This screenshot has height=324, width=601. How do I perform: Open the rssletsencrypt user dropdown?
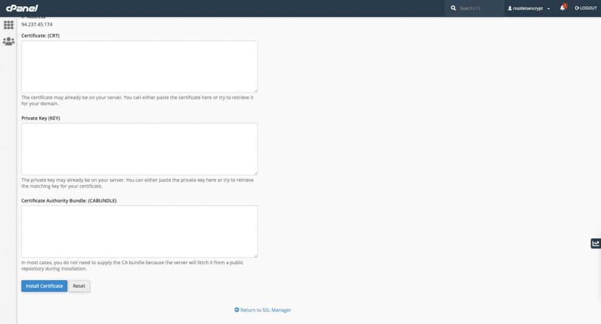(x=529, y=8)
